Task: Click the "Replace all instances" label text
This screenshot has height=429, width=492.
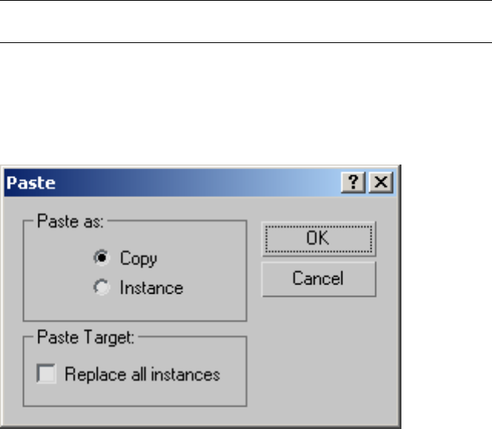Action: click(x=143, y=374)
